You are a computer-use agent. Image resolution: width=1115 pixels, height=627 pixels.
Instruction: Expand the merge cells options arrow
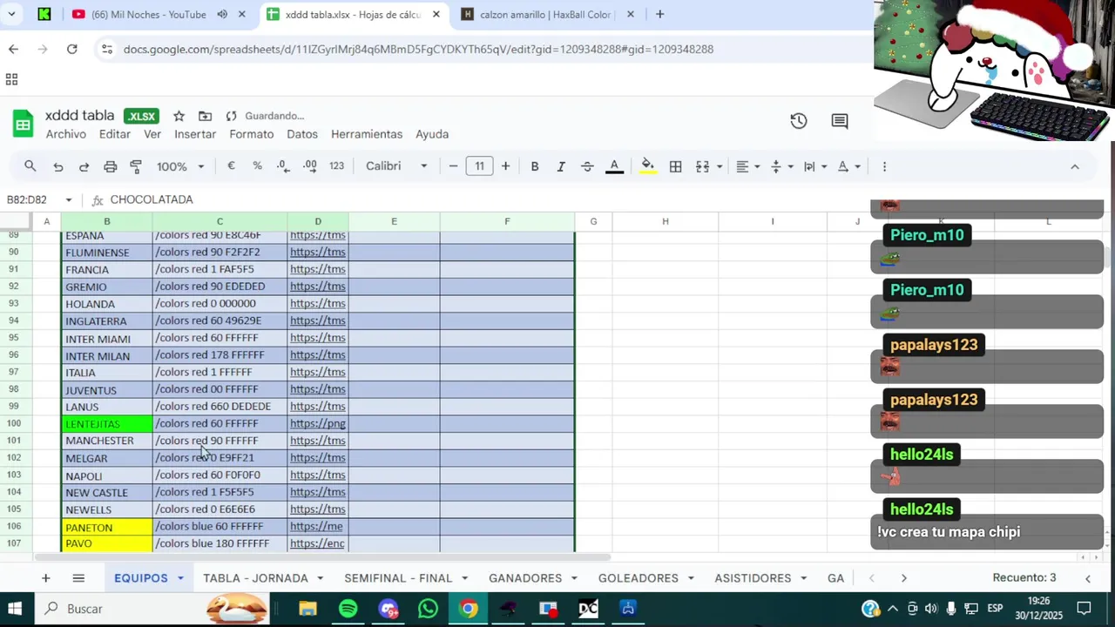[719, 166]
